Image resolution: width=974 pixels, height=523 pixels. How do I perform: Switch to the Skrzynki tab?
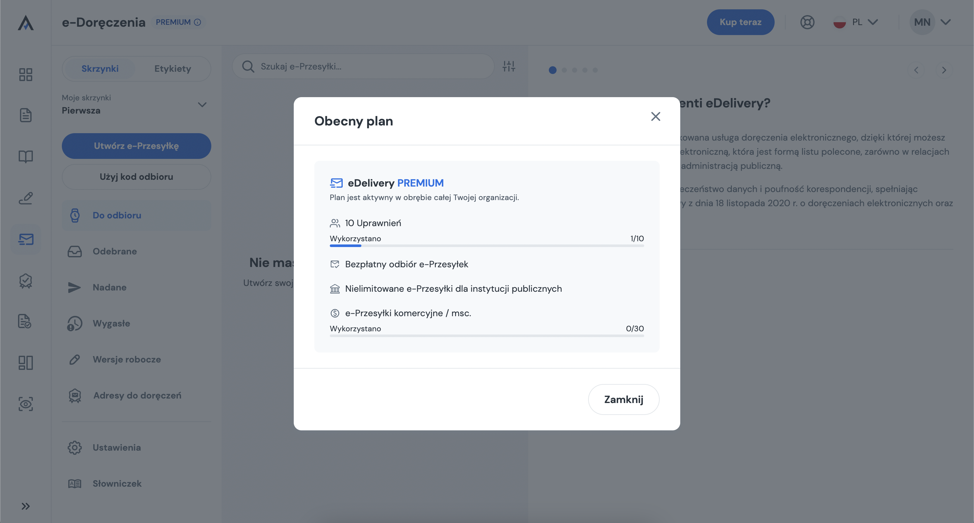pyautogui.click(x=100, y=68)
